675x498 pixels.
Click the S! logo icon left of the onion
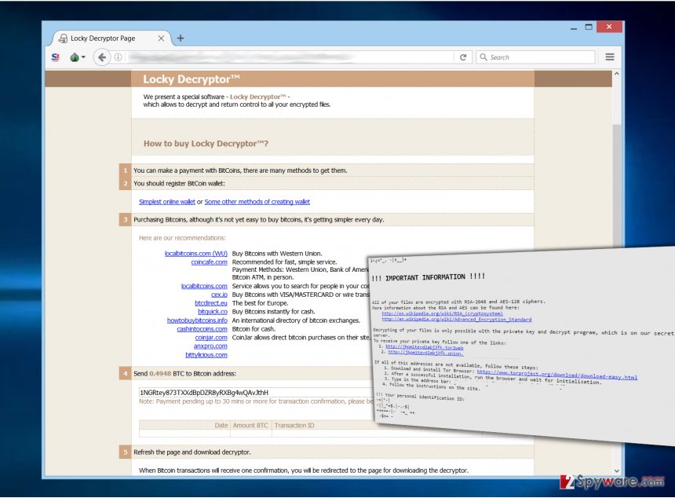pos(56,57)
